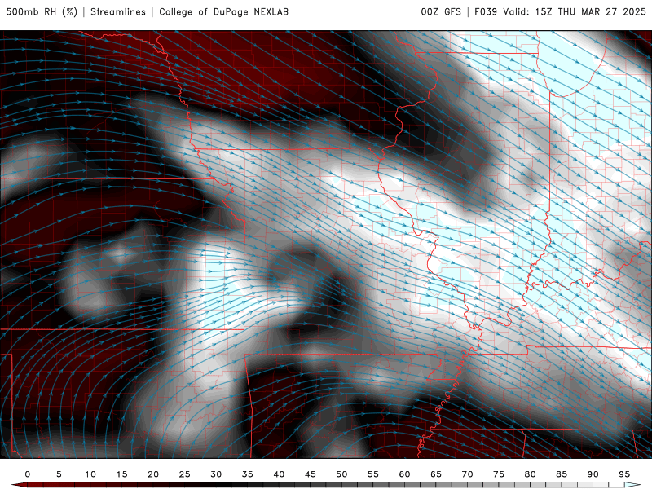Click the colorbar value label 15

click(121, 474)
